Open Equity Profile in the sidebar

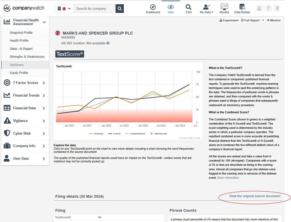[x=19, y=73]
